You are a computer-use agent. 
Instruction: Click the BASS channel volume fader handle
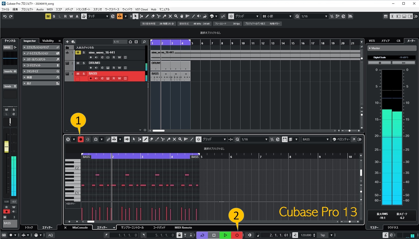tap(7, 147)
